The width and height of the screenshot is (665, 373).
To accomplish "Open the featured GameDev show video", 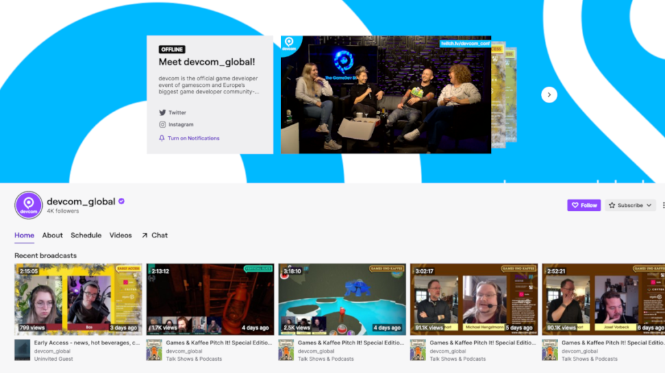I will [386, 95].
